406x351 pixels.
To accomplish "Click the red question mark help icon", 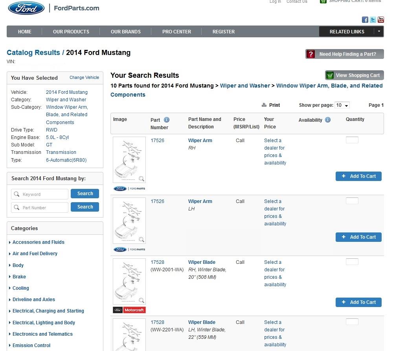I will pyautogui.click(x=311, y=54).
